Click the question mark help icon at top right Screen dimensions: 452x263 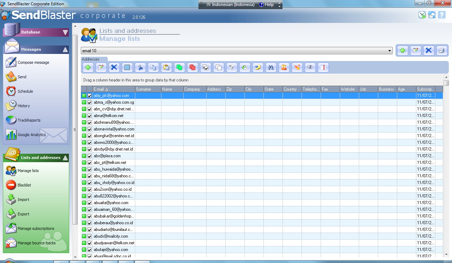[x=442, y=15]
